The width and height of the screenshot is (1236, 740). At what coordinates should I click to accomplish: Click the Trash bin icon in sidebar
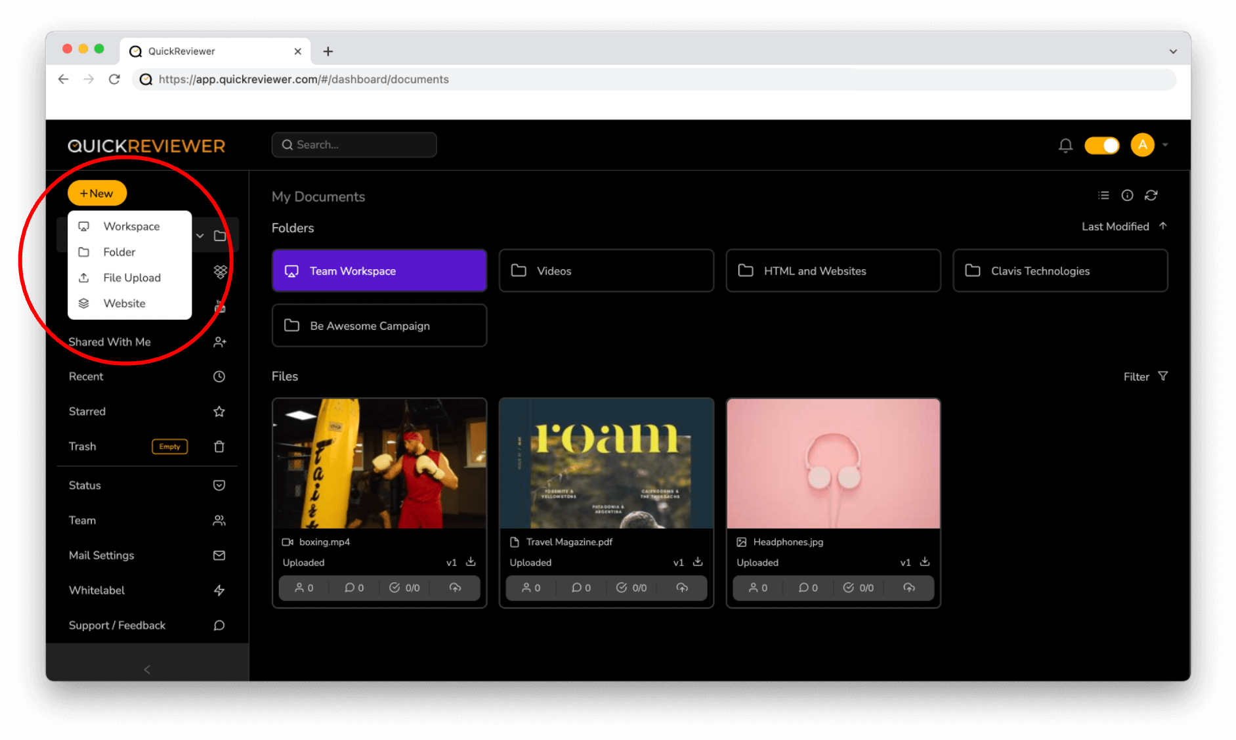pyautogui.click(x=219, y=446)
